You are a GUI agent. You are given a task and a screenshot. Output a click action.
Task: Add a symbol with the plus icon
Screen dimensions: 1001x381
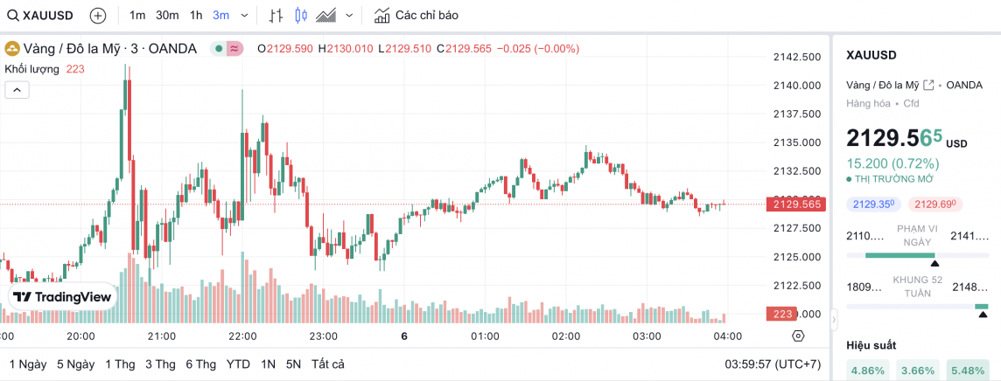coord(98,15)
